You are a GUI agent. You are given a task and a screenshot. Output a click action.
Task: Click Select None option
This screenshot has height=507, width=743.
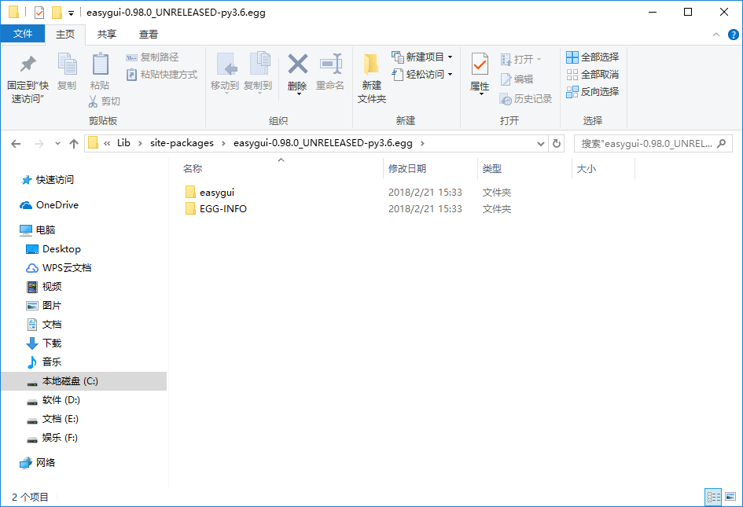(x=592, y=75)
